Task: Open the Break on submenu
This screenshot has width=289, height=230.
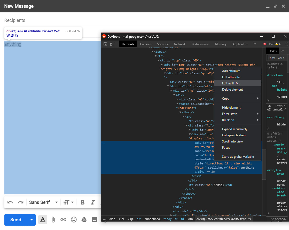Action: coord(237,120)
